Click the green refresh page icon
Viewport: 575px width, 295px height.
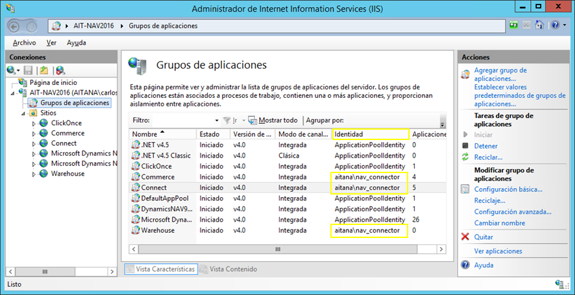(x=514, y=25)
